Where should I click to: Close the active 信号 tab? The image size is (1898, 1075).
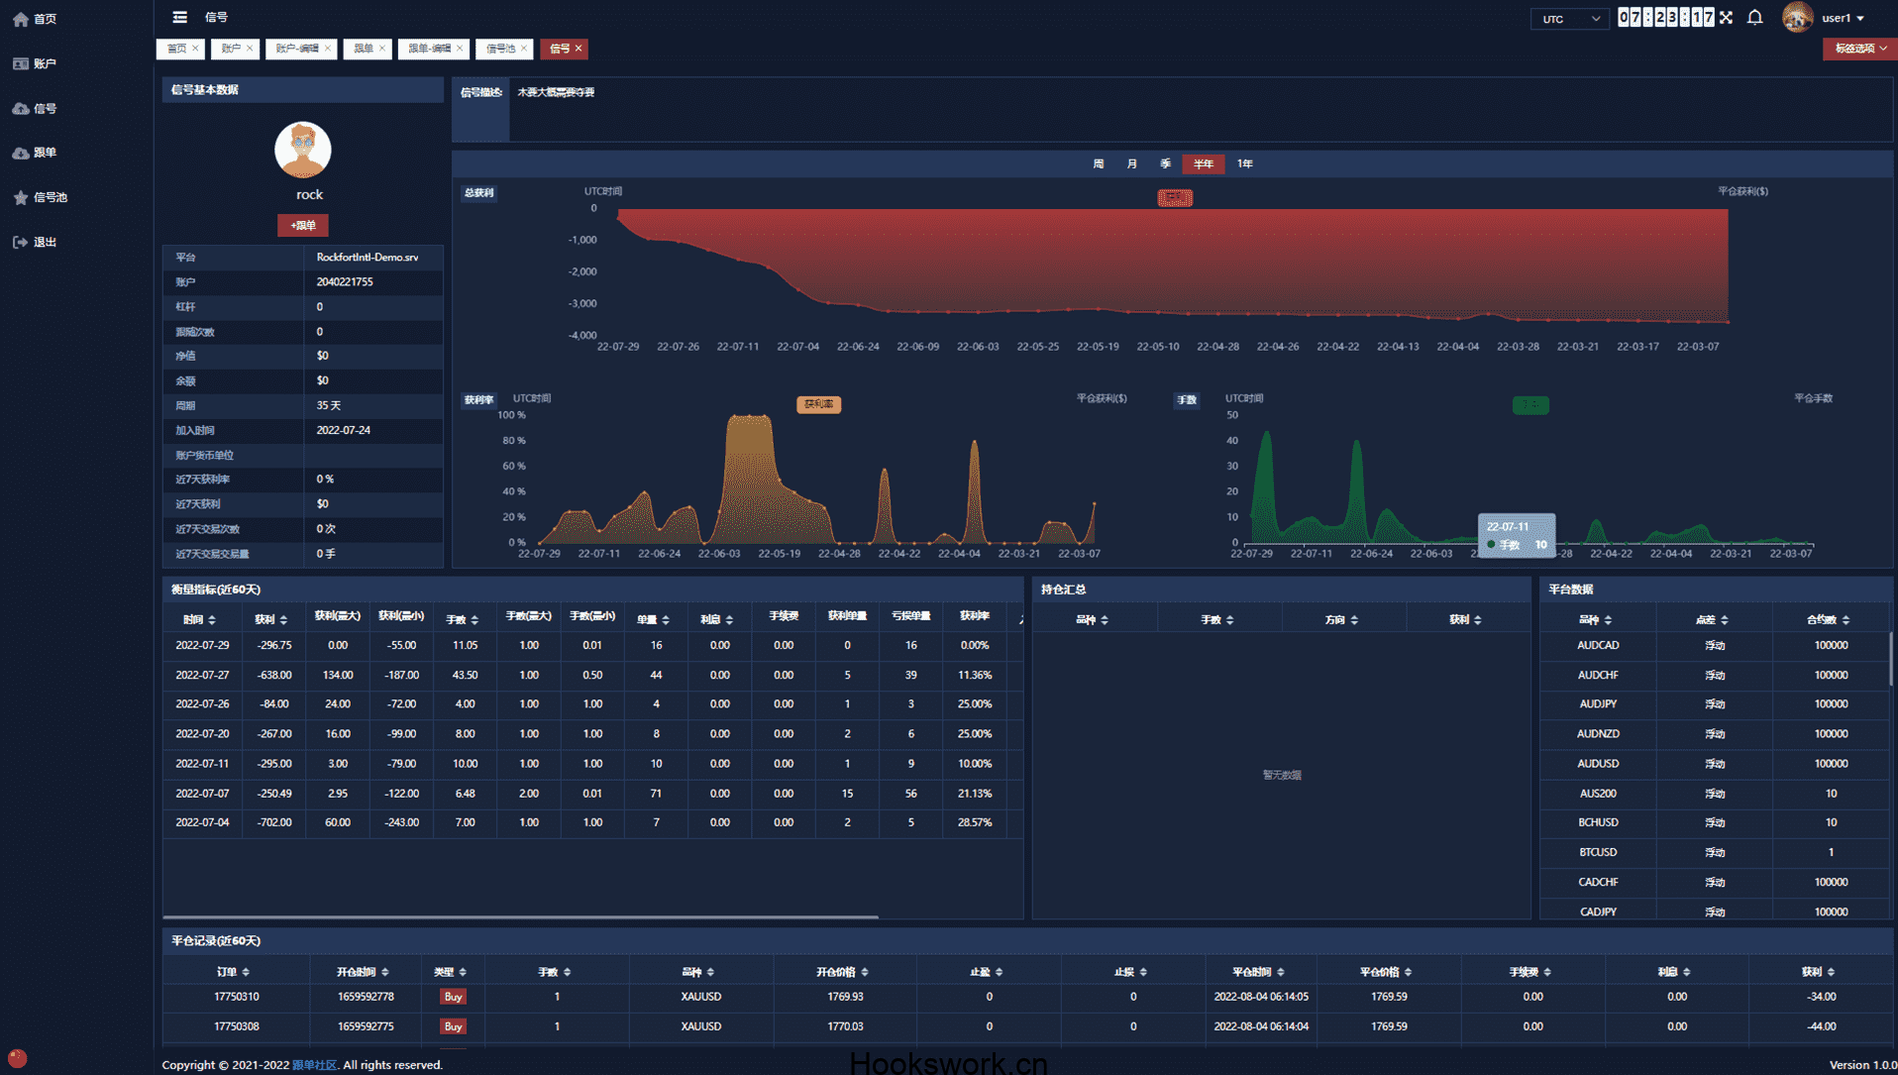click(x=579, y=49)
